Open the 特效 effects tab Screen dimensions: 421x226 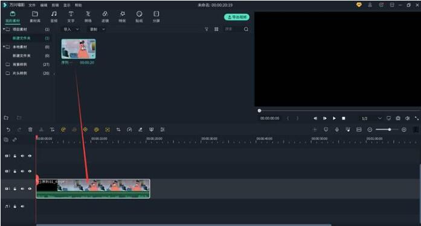(x=122, y=17)
